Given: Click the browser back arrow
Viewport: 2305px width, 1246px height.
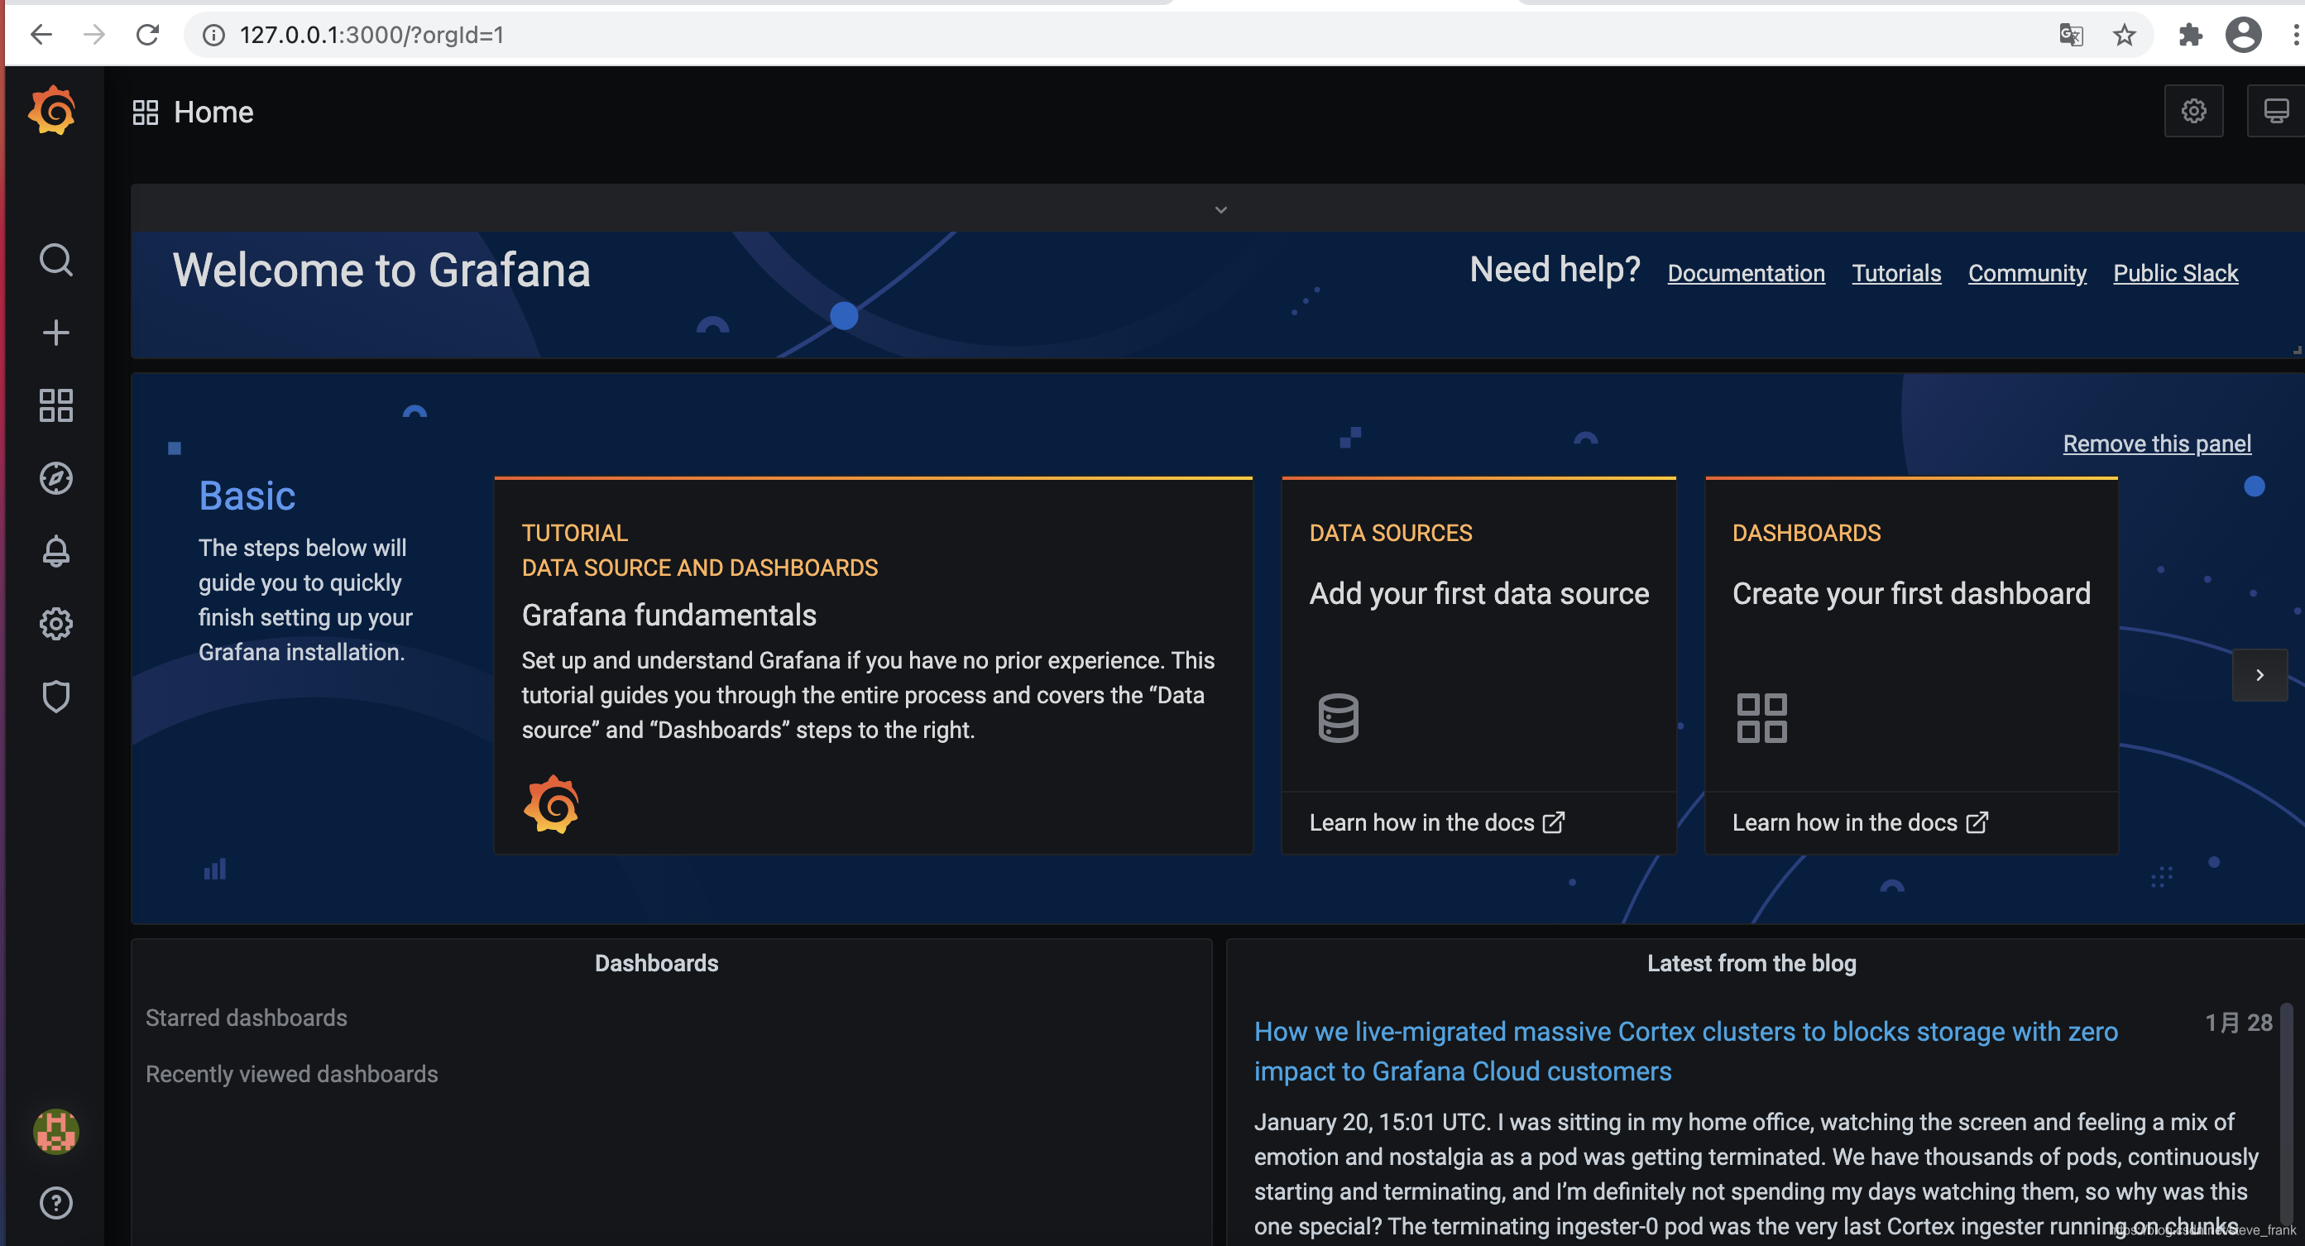Looking at the screenshot, I should (41, 35).
